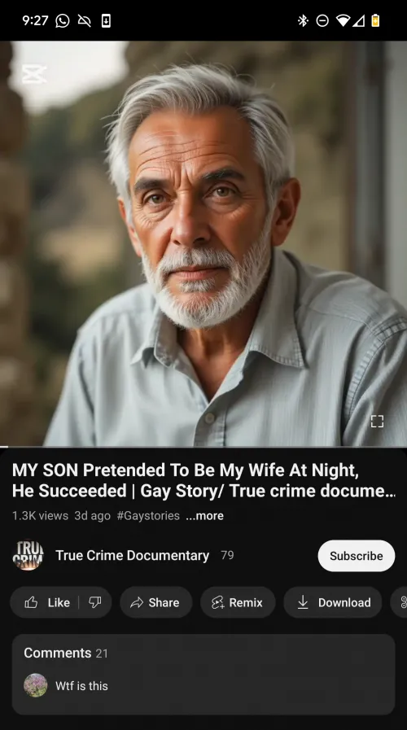Like the video with thumbs-up
This screenshot has width=407, height=730.
click(46, 602)
